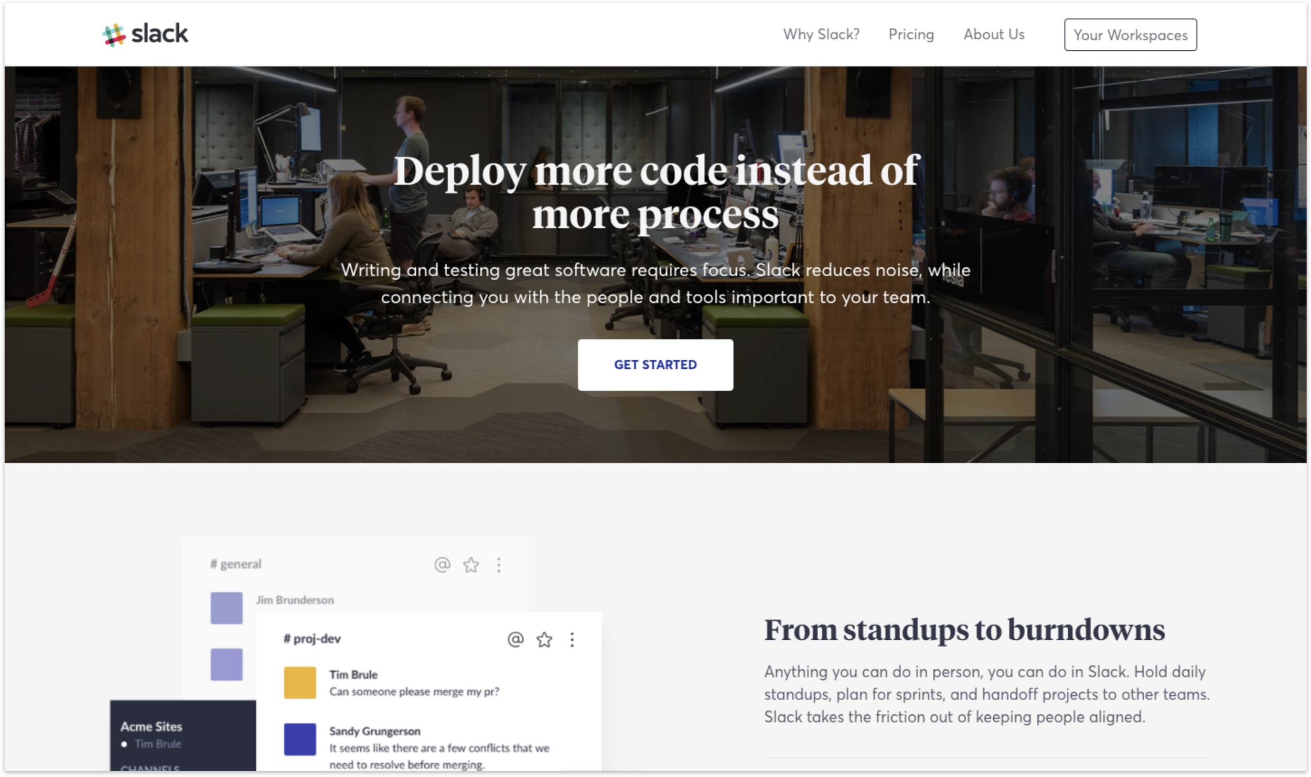Star the #general channel
Image resolution: width=1311 pixels, height=777 pixels.
click(471, 564)
